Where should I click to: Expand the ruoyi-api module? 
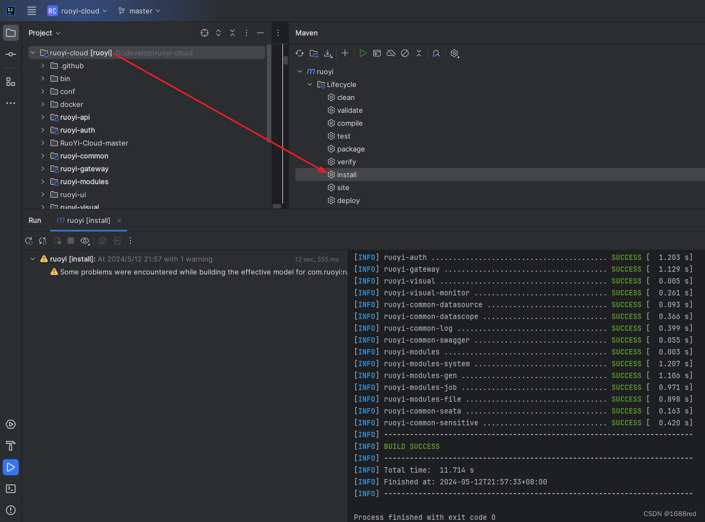43,117
